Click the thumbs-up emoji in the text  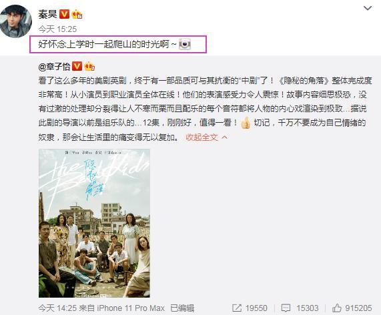click(245, 123)
